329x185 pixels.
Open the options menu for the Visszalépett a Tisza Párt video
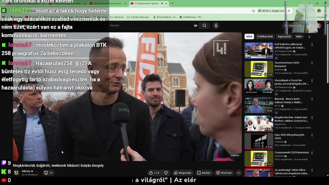click(312, 81)
